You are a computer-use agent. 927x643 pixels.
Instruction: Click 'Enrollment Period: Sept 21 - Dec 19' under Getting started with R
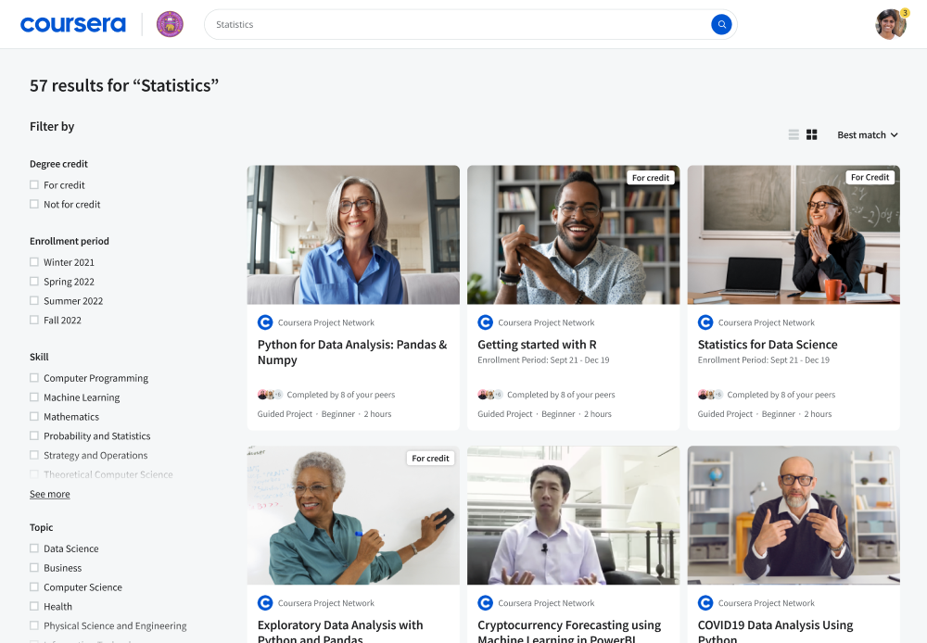click(x=543, y=359)
